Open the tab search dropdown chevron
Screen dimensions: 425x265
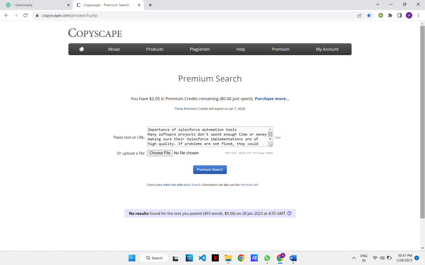377,4
